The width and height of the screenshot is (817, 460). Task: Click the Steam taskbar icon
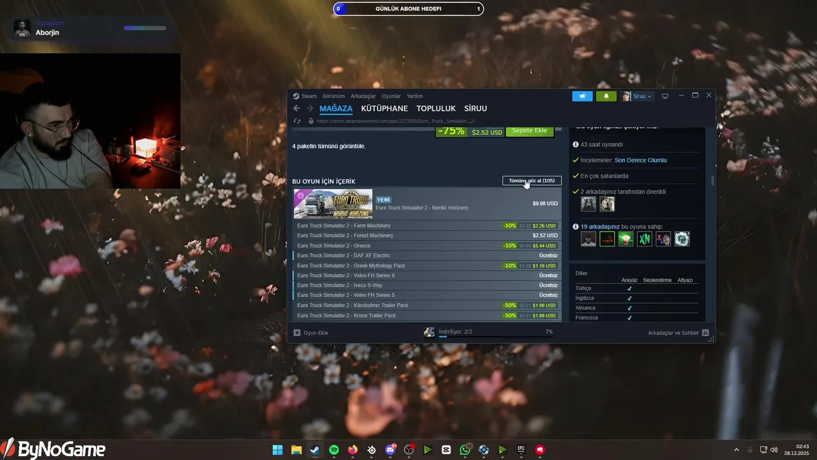[315, 450]
